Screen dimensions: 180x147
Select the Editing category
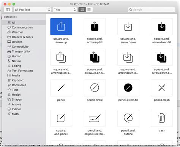click(24, 66)
